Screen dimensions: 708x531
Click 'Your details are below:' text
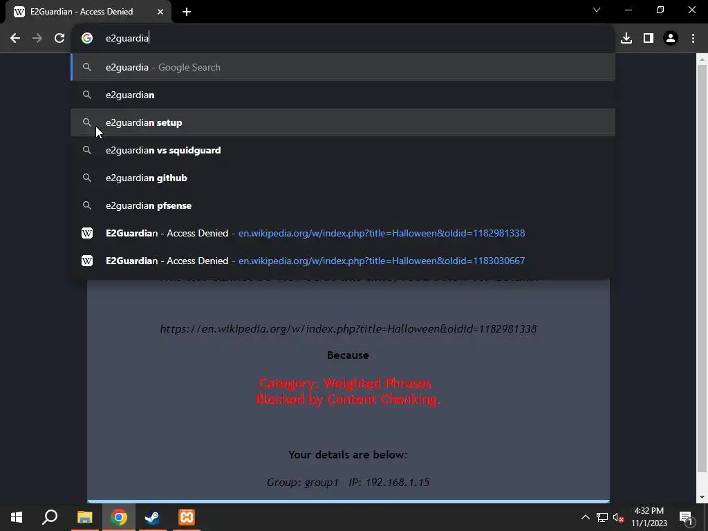[x=348, y=455]
